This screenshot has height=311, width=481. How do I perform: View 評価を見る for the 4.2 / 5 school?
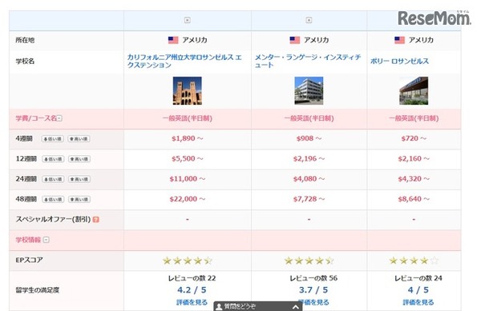point(192,302)
